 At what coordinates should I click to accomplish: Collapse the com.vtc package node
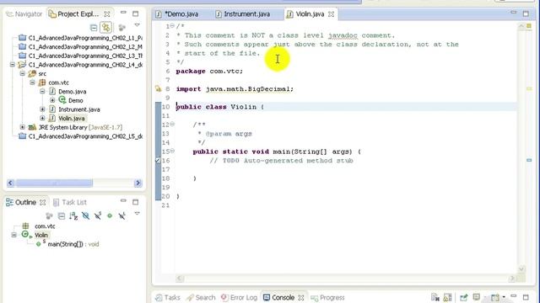click(32, 82)
